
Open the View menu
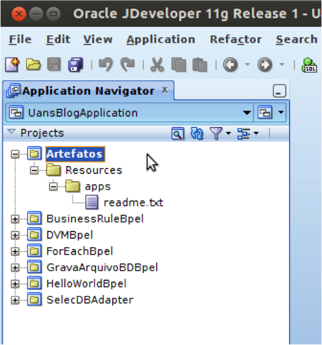[98, 40]
